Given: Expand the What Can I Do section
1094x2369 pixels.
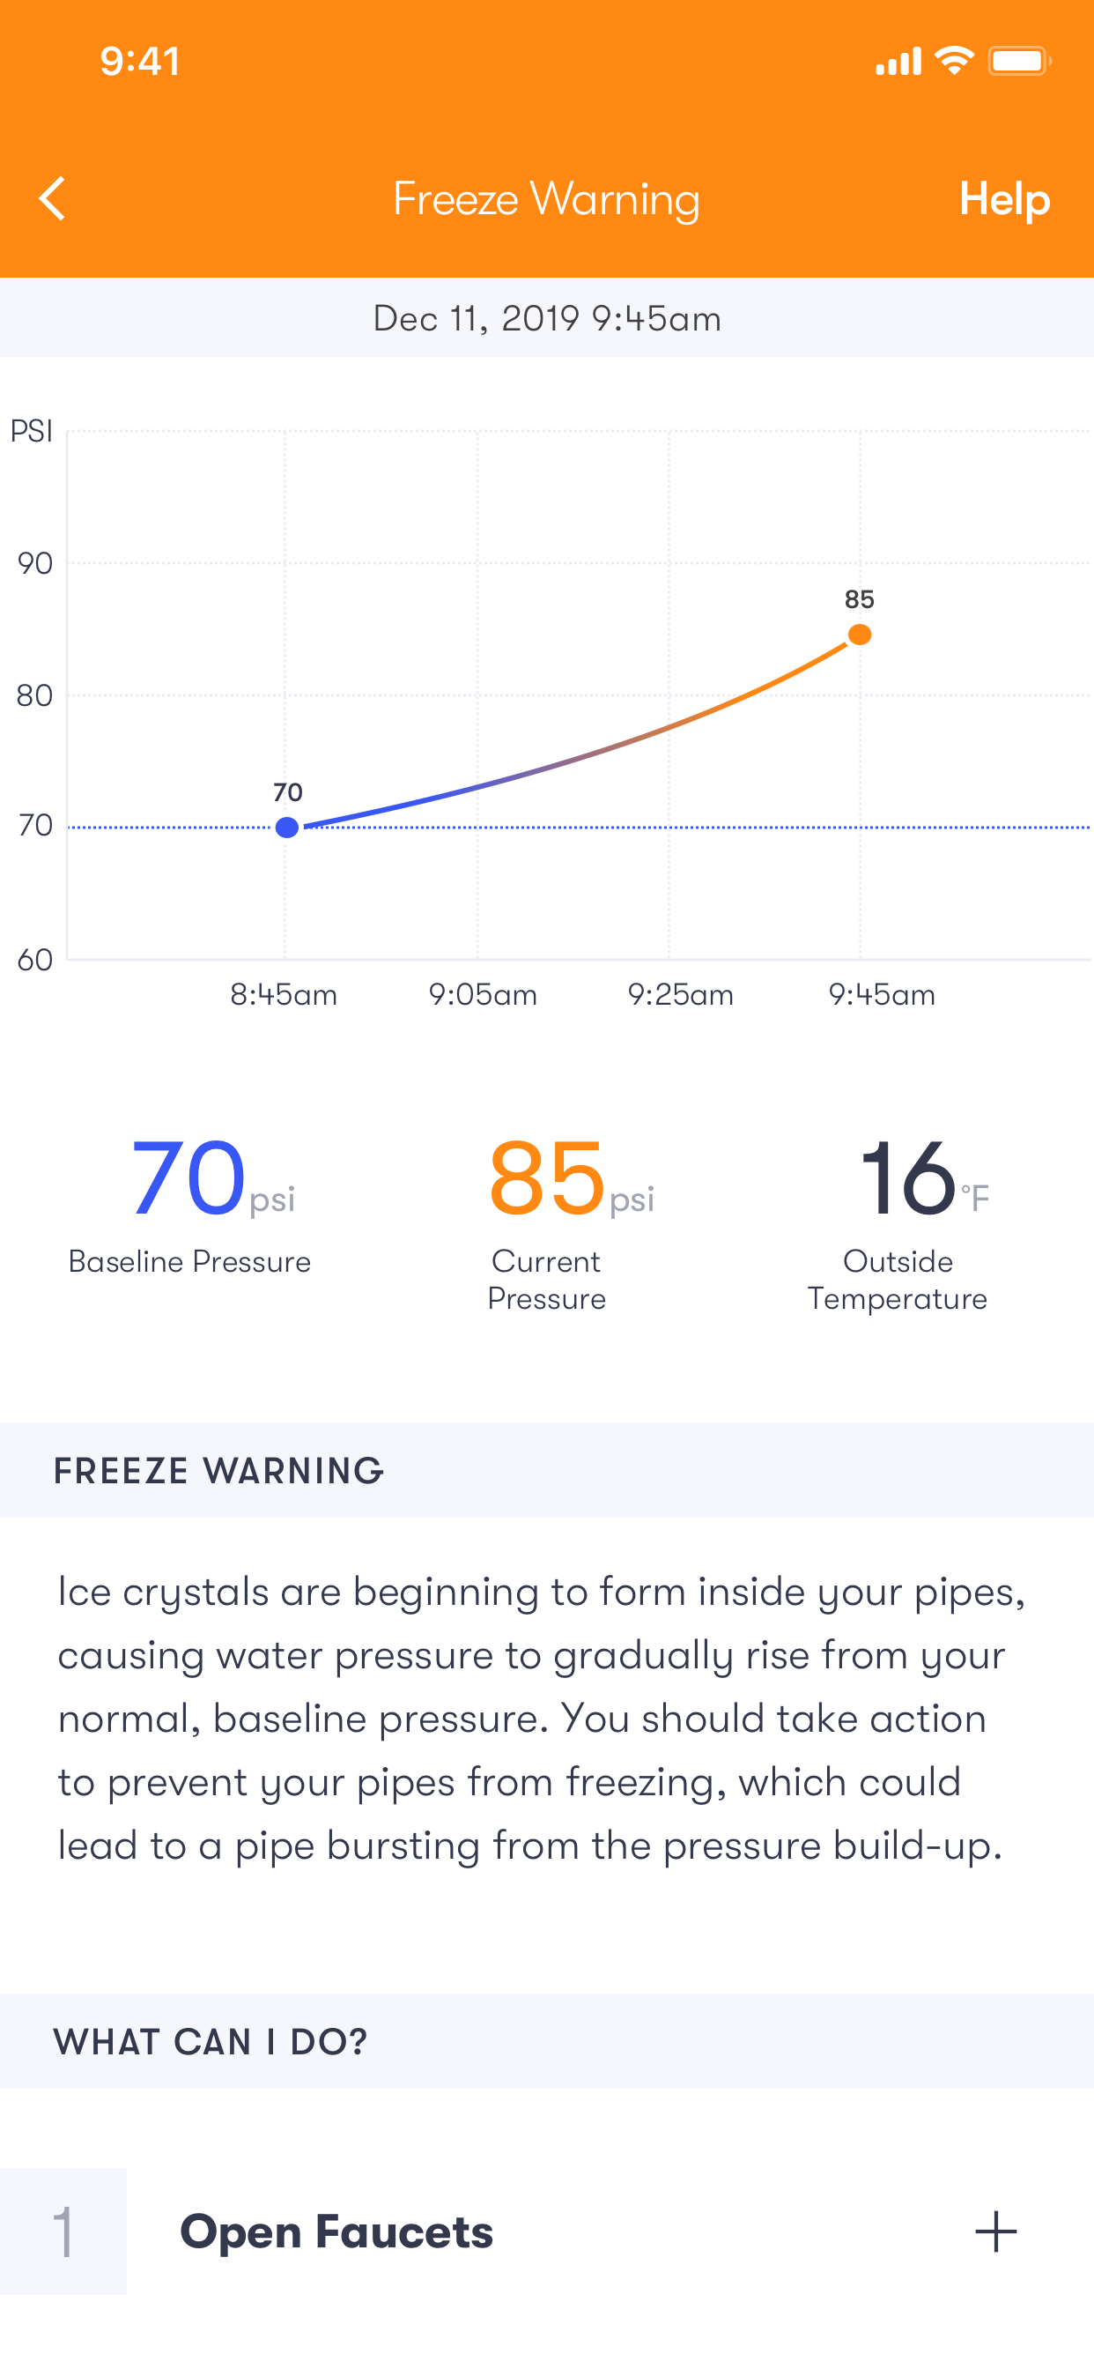Looking at the screenshot, I should click(x=210, y=2040).
